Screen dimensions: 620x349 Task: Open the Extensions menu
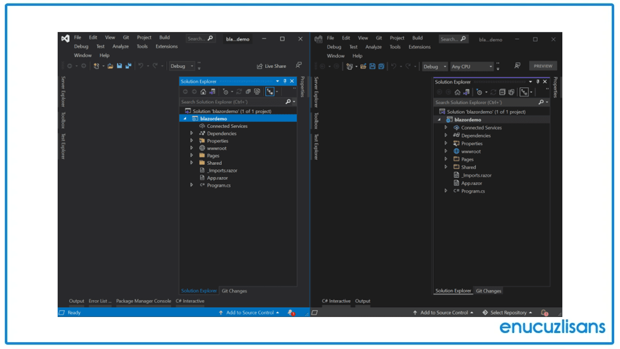[166, 46]
